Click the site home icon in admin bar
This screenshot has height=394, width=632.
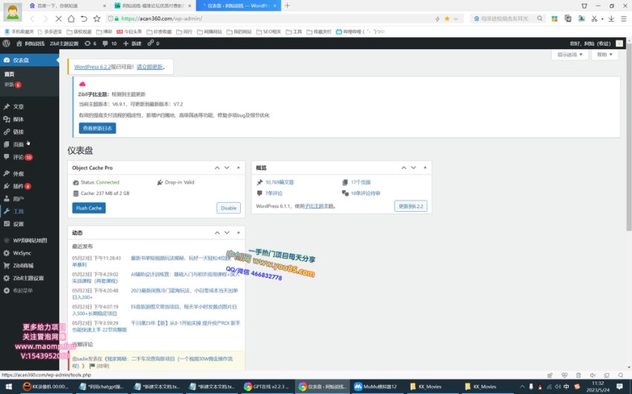pos(19,44)
